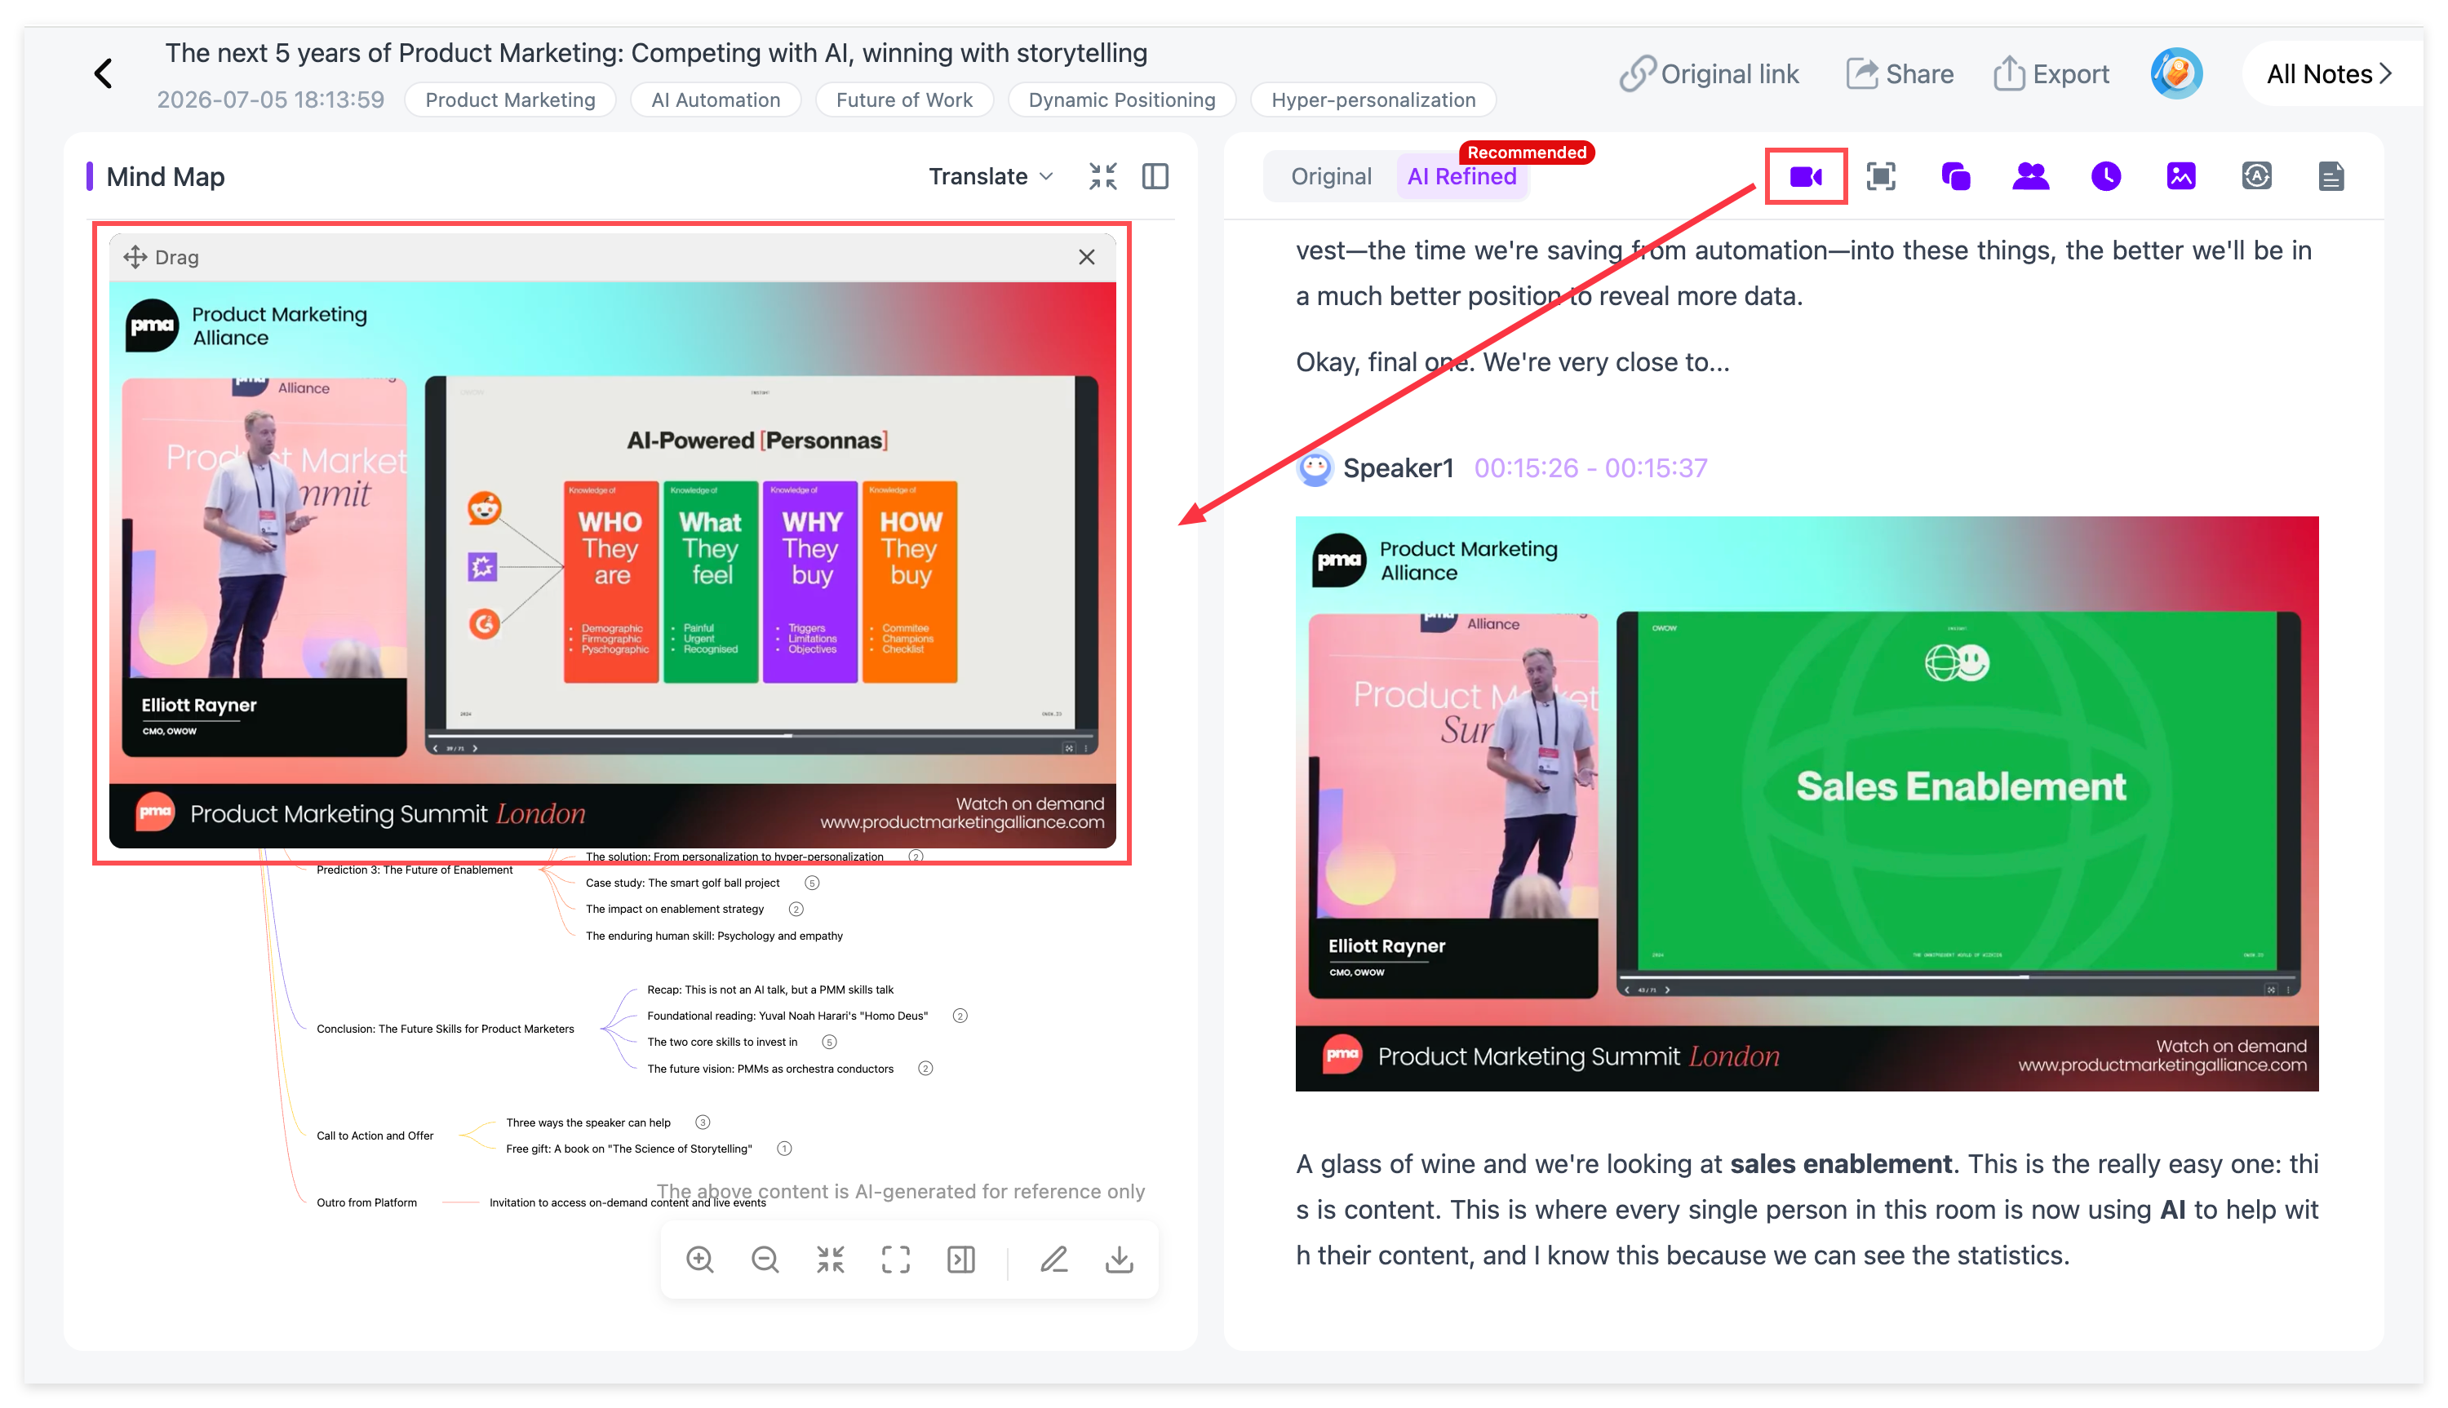Viewport: 2448px width, 1408px height.
Task: Expand count badge beside 'PMMs as orchestra conductors'
Action: pos(925,1069)
